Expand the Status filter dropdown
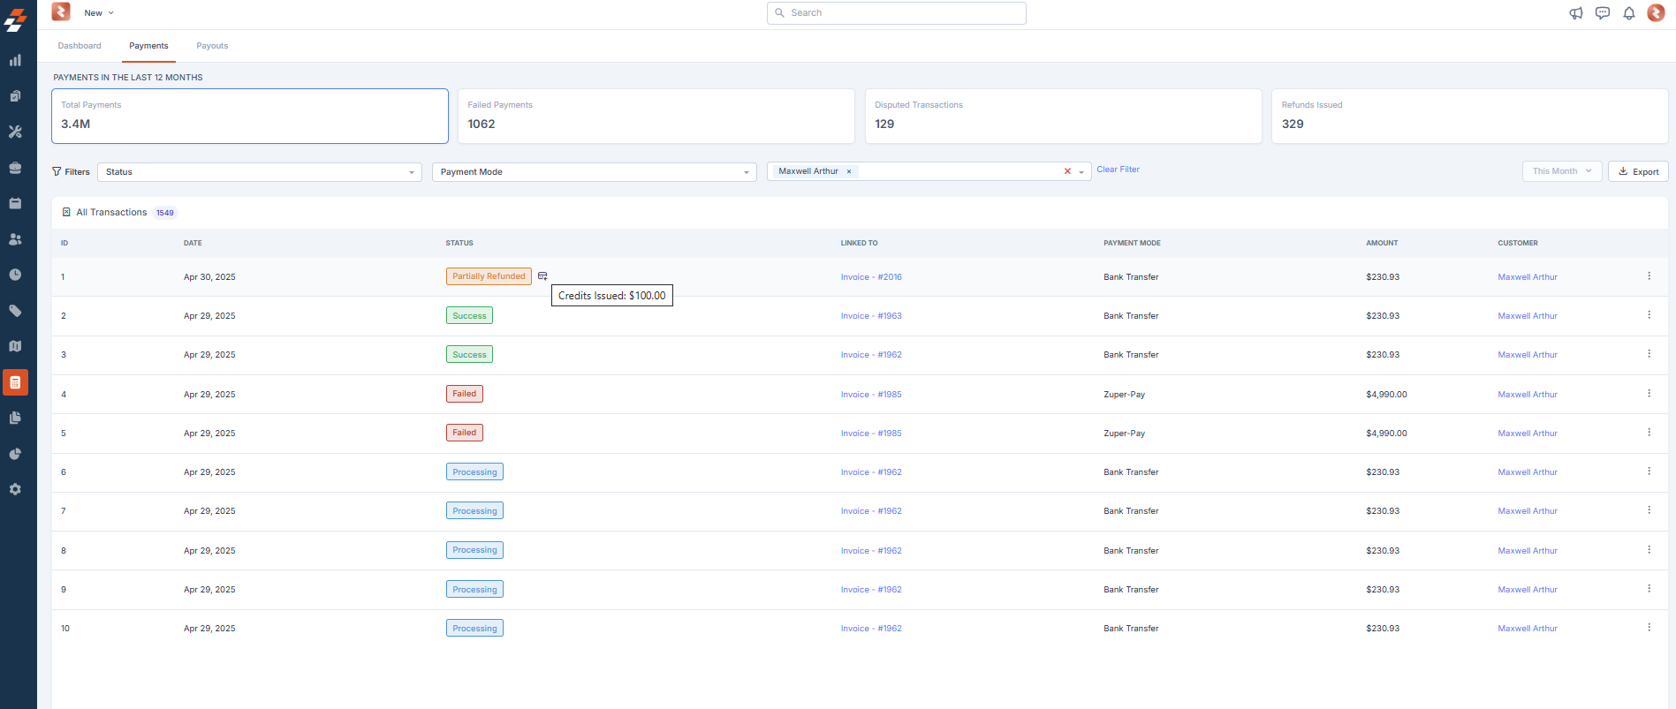Screen dimensions: 1676x709 (259, 172)
